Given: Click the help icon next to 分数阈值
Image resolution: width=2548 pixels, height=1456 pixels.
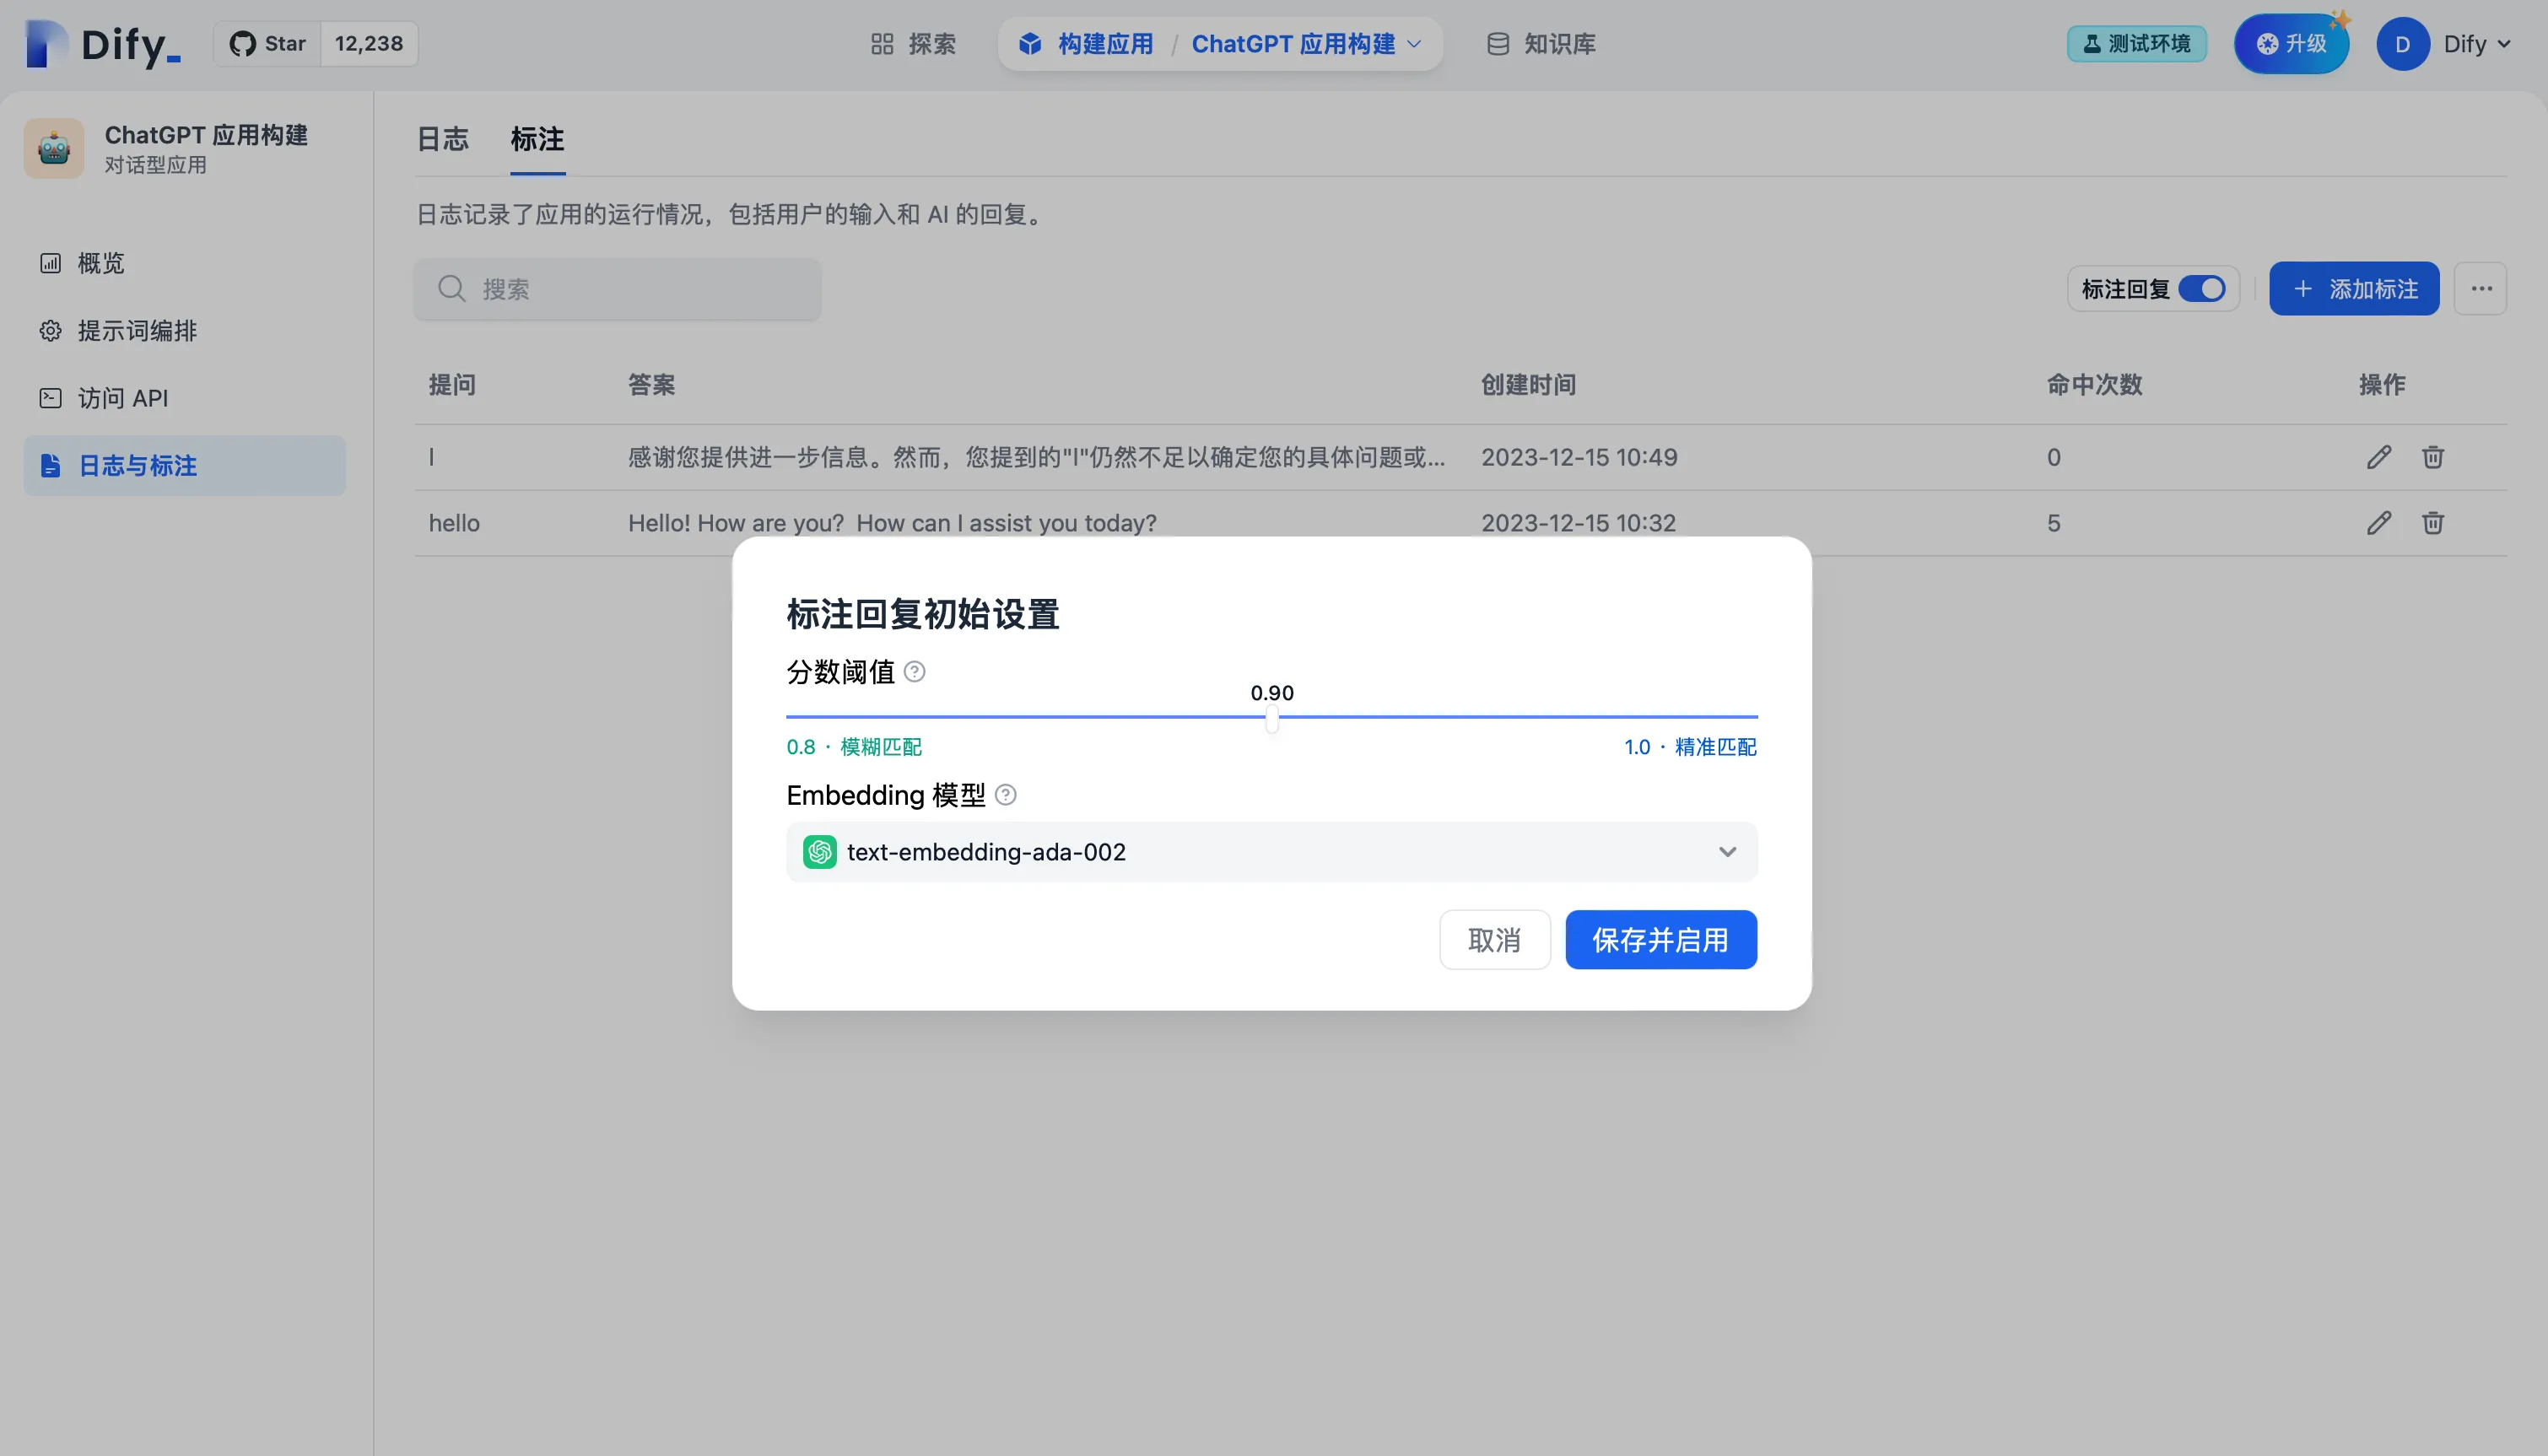Looking at the screenshot, I should (914, 671).
